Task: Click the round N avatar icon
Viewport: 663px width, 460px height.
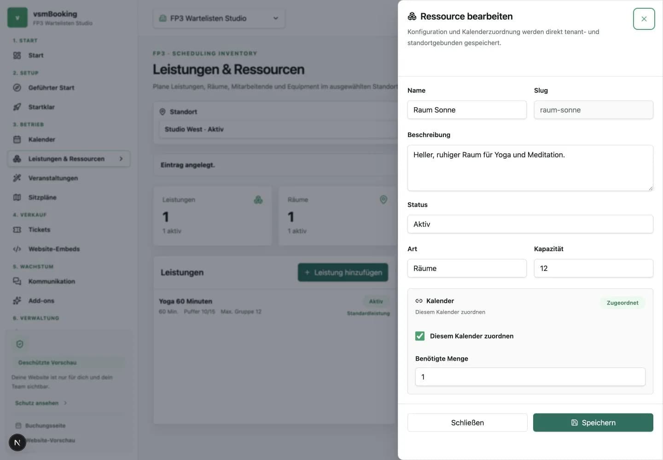Action: (x=17, y=443)
